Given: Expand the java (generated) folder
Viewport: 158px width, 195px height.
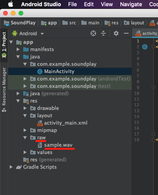Looking at the screenshot, I should pos(18,94).
